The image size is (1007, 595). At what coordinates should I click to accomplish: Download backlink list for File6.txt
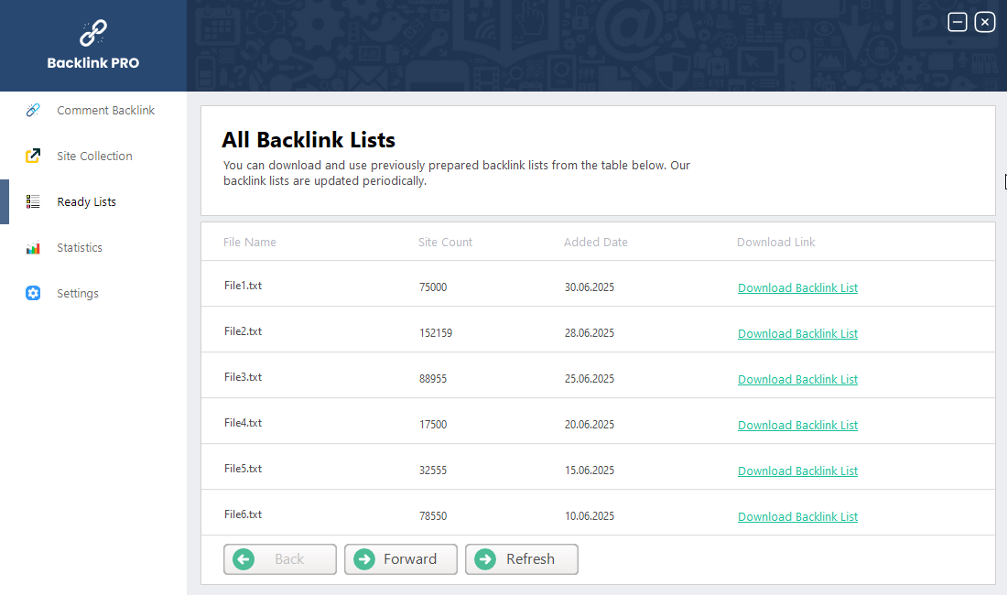pyautogui.click(x=797, y=517)
